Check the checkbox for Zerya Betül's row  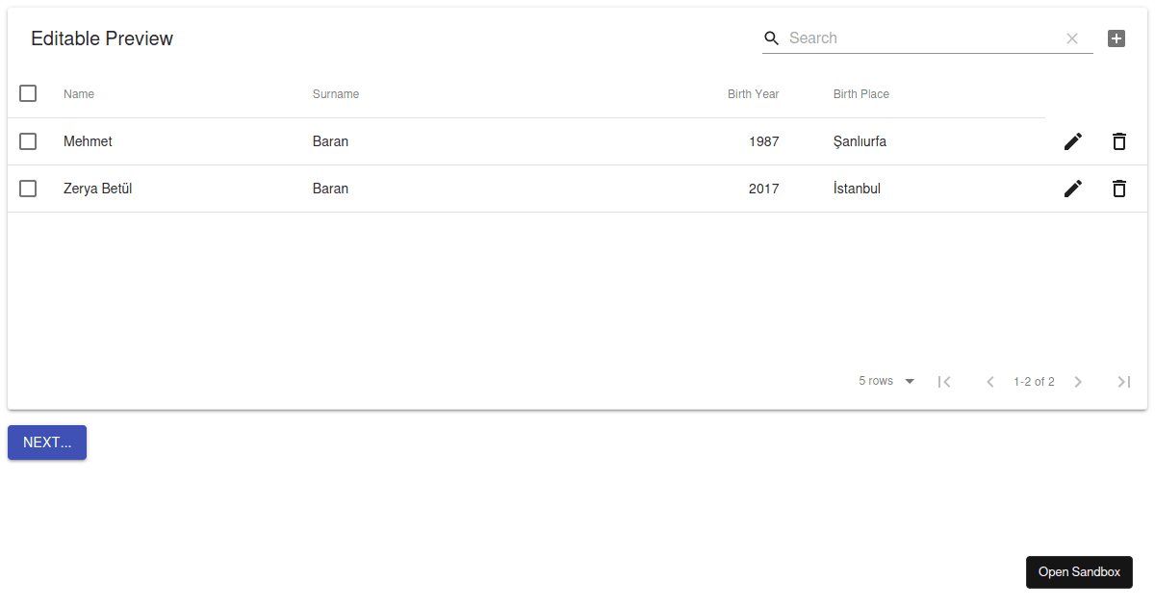[x=28, y=189]
